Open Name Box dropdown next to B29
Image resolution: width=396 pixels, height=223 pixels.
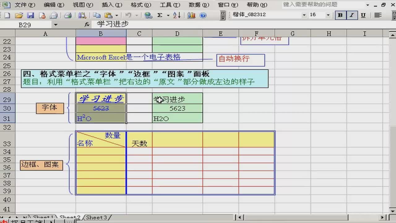click(x=55, y=25)
